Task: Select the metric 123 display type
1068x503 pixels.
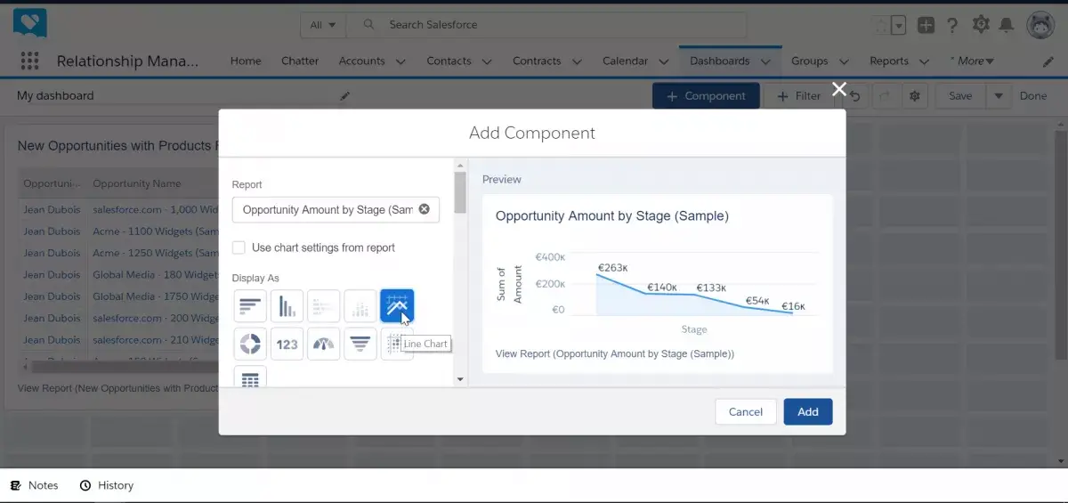Action: (x=287, y=344)
